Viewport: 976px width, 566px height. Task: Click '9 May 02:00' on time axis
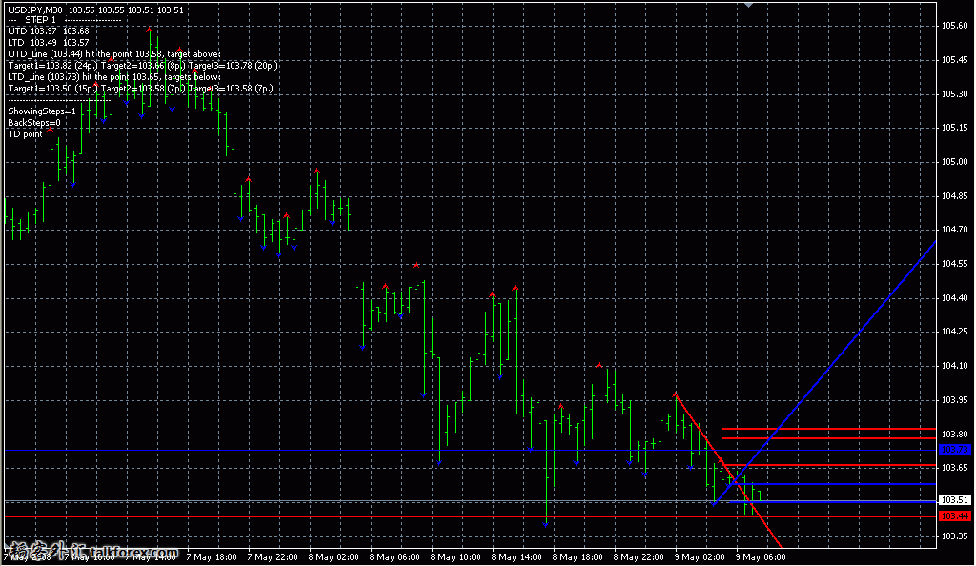[700, 557]
